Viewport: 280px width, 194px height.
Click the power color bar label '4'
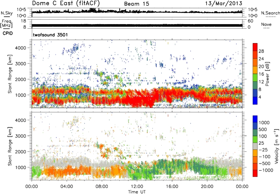click(260, 97)
